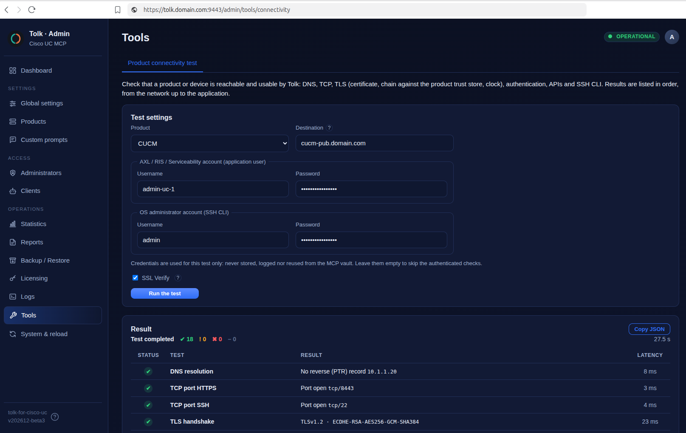The height and width of the screenshot is (433, 686).
Task: Open System & reload page
Action: (x=53, y=334)
